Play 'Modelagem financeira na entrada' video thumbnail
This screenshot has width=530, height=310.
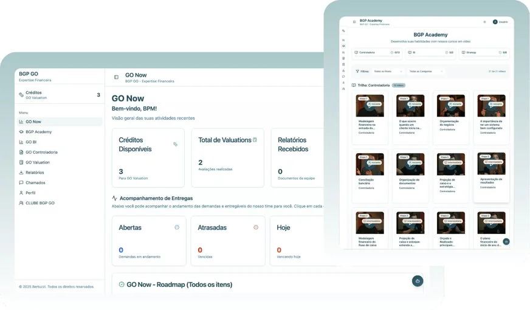[x=370, y=106]
